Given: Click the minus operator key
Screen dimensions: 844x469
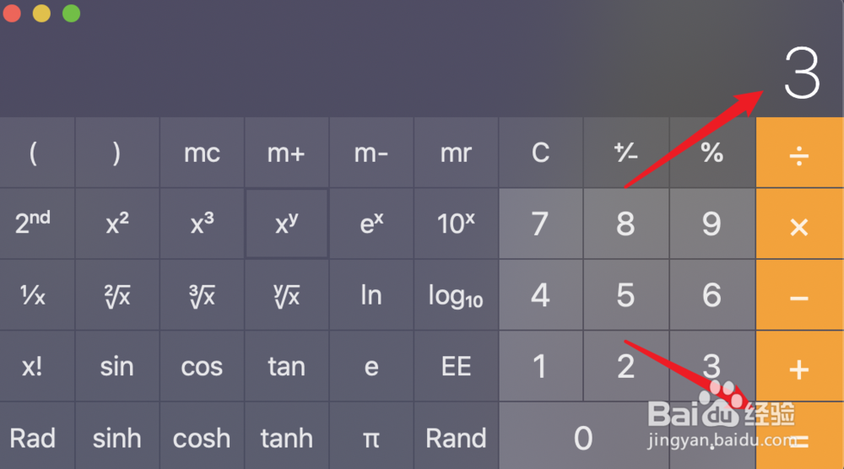Looking at the screenshot, I should (798, 296).
